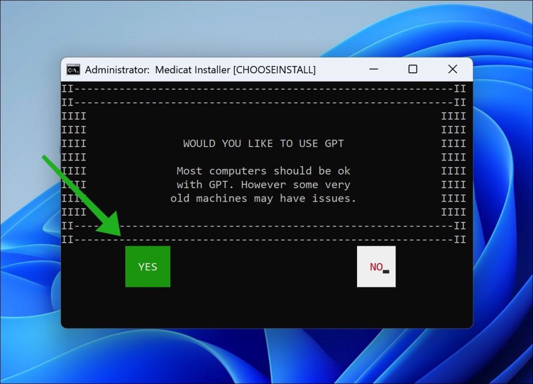Click the 'old machines may have issues.' line
Image resolution: width=533 pixels, height=384 pixels.
click(263, 198)
